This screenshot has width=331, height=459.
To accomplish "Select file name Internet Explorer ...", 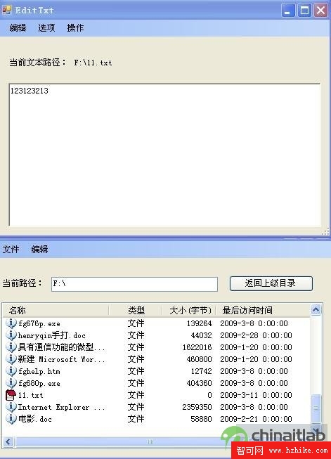I will pos(61,408).
